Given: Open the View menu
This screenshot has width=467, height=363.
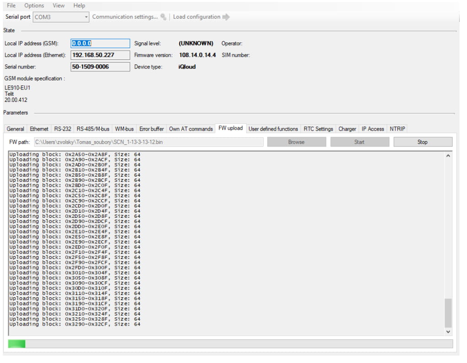Looking at the screenshot, I should coord(59,5).
